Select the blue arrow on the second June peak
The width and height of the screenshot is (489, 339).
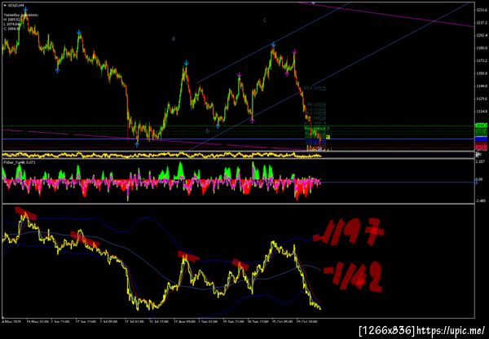click(79, 33)
